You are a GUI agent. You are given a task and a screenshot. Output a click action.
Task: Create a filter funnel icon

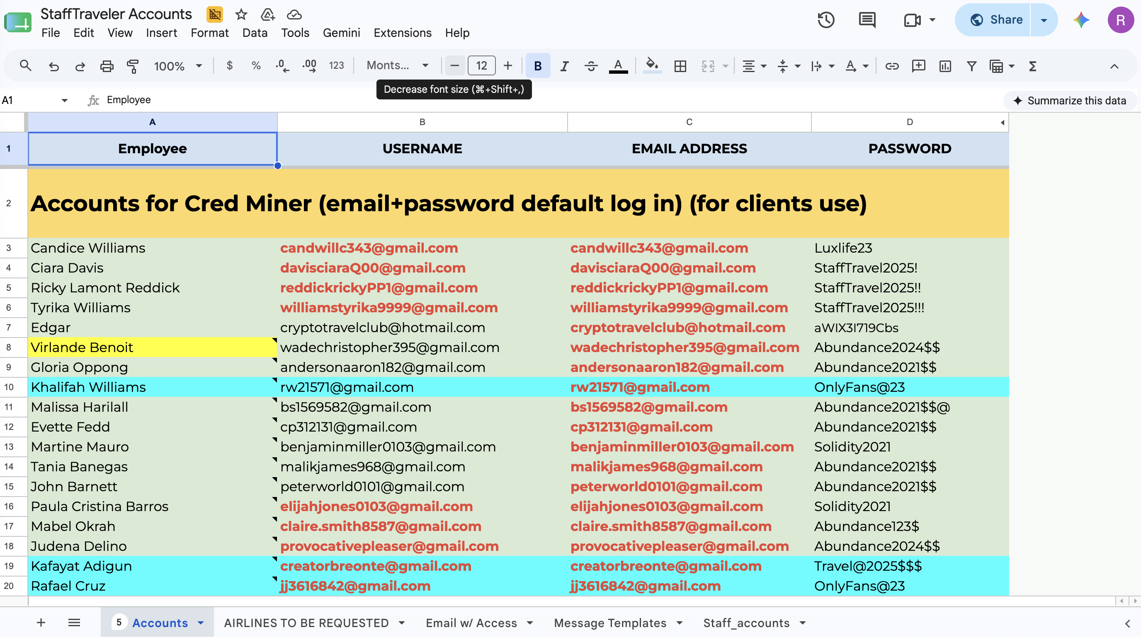pos(971,66)
